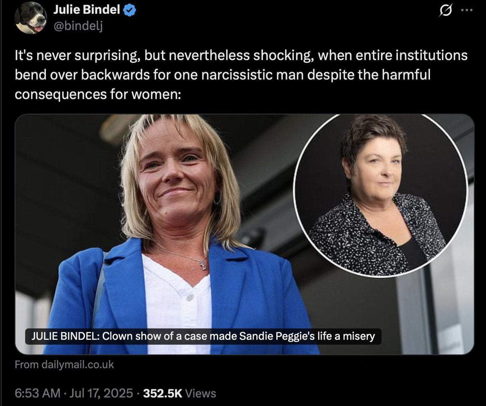The height and width of the screenshot is (406, 486).
Task: Click the 6:53 AM timestamp
Action: (x=37, y=393)
